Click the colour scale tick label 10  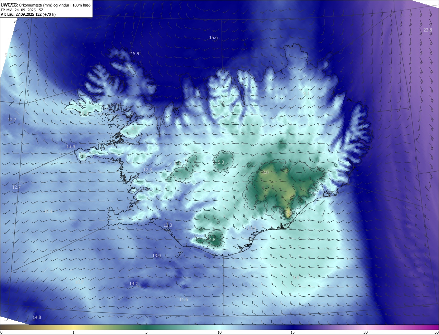219,333
